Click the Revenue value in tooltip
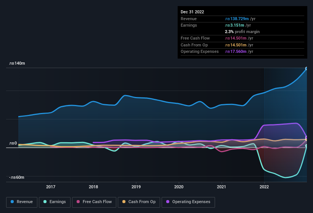 (x=237, y=19)
